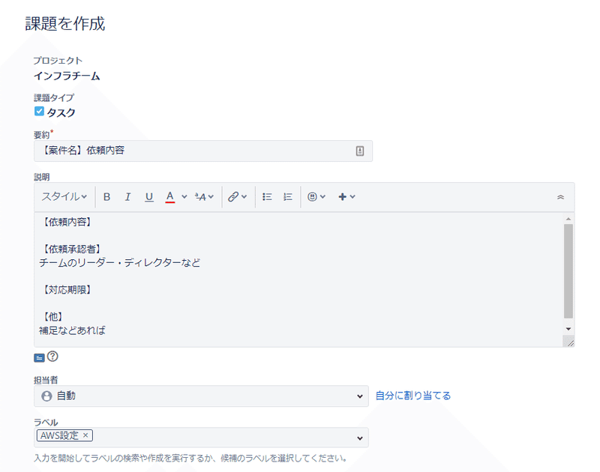This screenshot has width=600, height=472.
Task: Click the red-underlined A text color icon
Action: pos(170,197)
